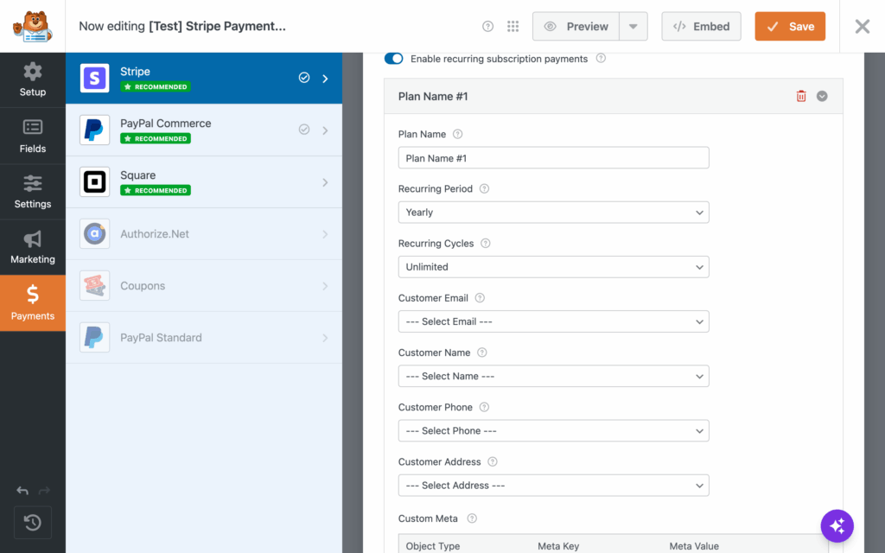Click the Embed button
Image resolution: width=885 pixels, height=553 pixels.
(x=701, y=27)
